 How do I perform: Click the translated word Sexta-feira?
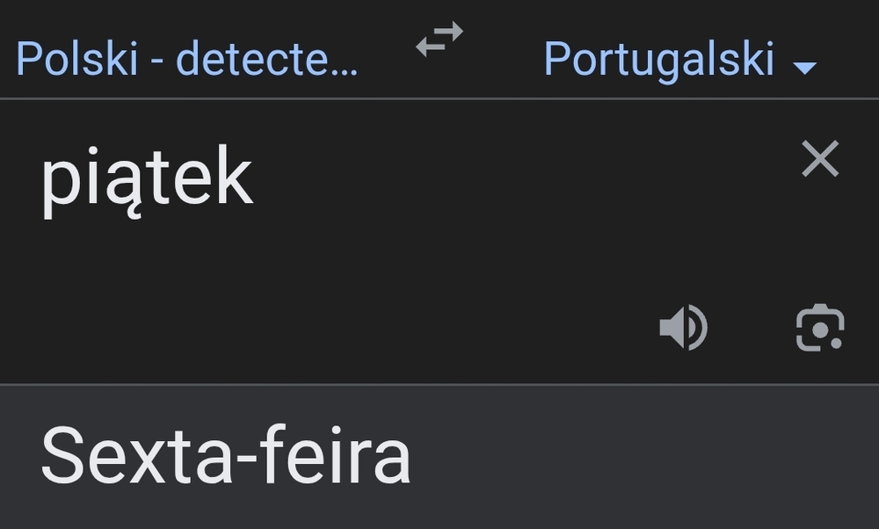click(226, 456)
